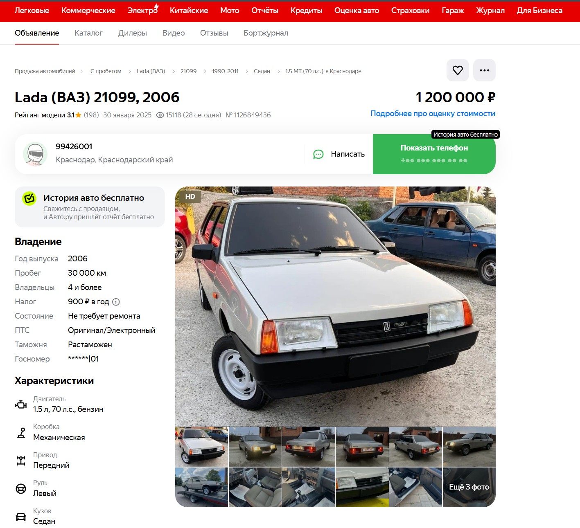Click breadcrumb 21099
The height and width of the screenshot is (528, 580).
pos(188,71)
